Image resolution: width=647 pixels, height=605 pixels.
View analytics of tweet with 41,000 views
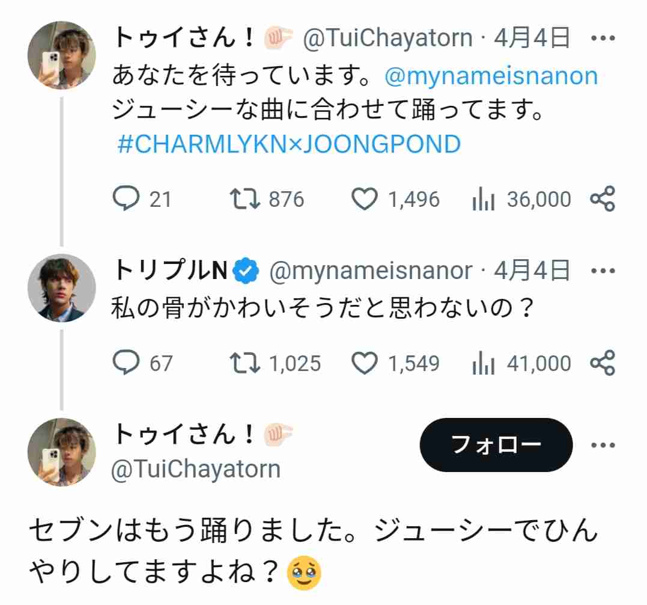pos(484,363)
